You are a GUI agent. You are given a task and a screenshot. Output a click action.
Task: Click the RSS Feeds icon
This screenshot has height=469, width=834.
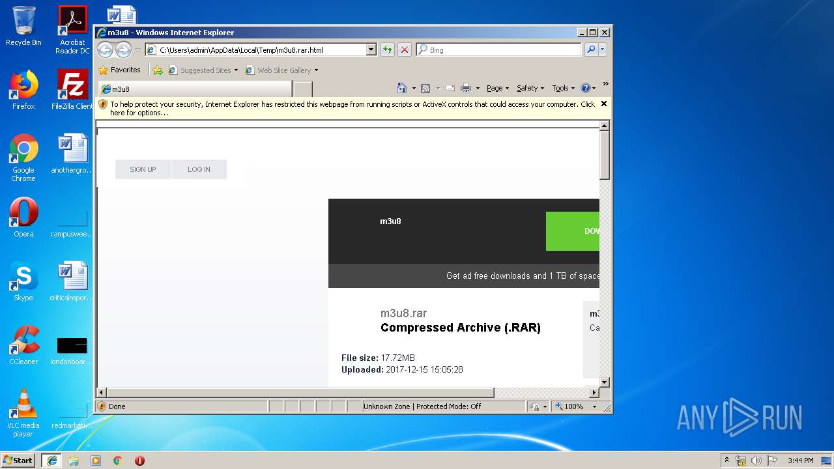(425, 88)
